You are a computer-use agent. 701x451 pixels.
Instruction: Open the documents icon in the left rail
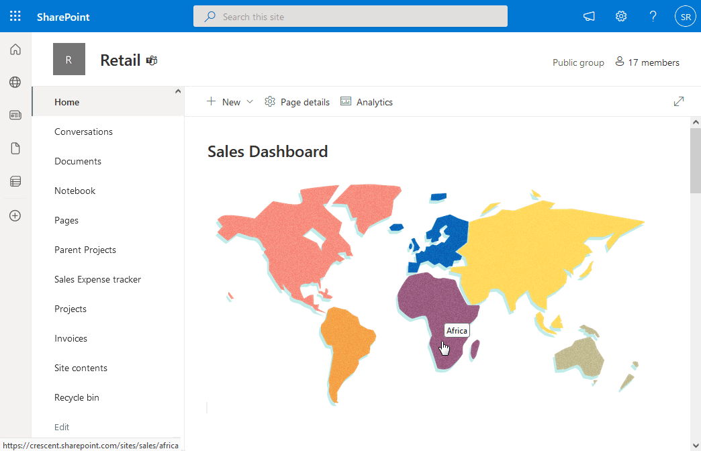pyautogui.click(x=15, y=148)
